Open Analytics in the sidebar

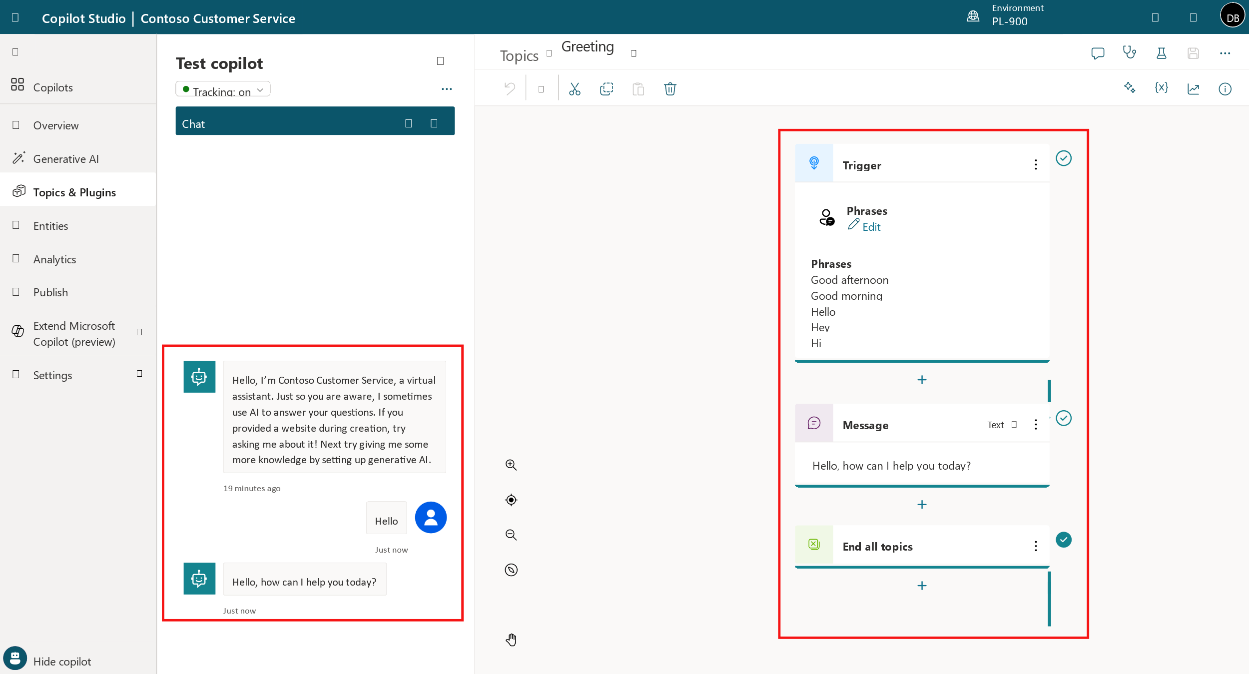click(78, 259)
